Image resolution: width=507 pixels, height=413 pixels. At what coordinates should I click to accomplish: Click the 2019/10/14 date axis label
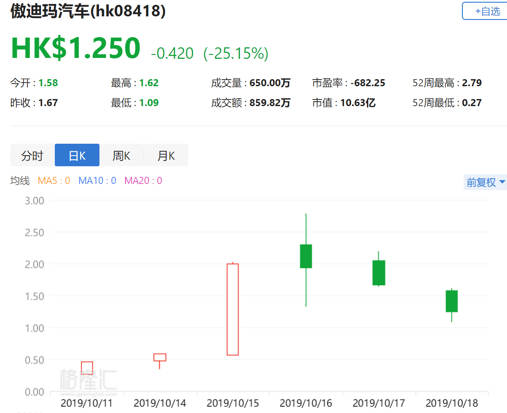[160, 403]
